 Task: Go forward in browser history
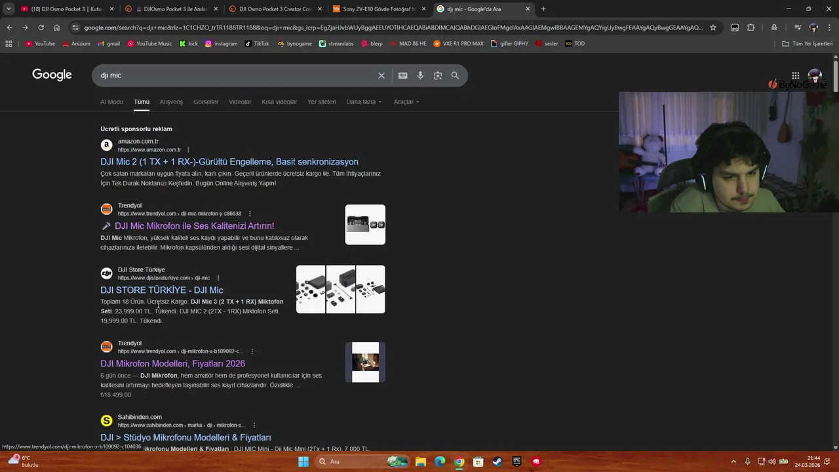25,28
